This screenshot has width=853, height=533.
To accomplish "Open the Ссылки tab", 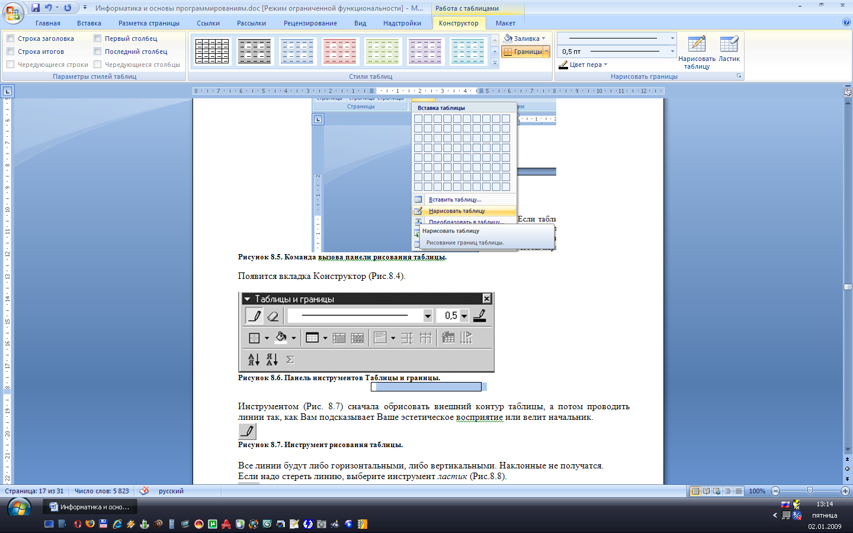I will (x=208, y=23).
